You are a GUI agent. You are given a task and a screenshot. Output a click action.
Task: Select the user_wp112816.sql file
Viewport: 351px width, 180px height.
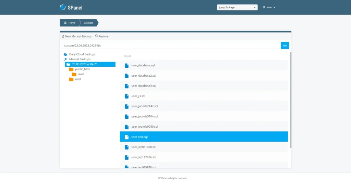coord(204,157)
